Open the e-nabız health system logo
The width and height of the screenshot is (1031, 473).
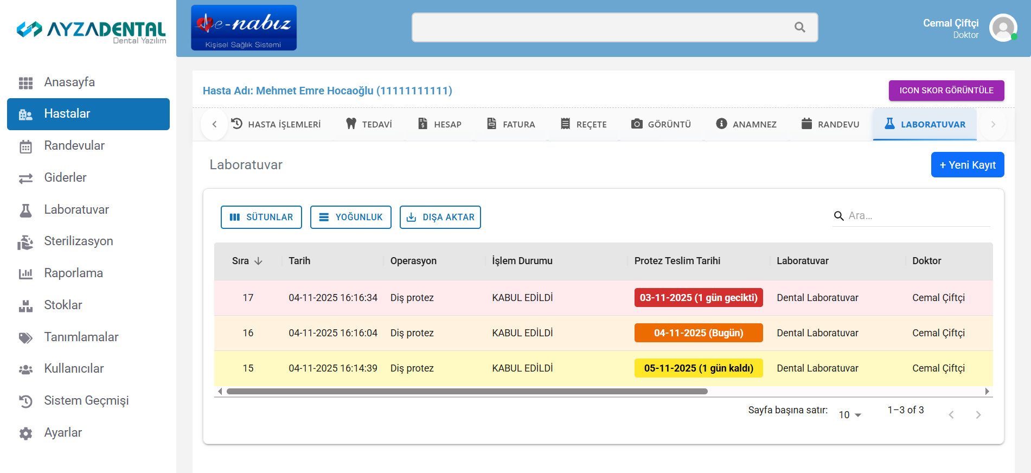pyautogui.click(x=244, y=28)
